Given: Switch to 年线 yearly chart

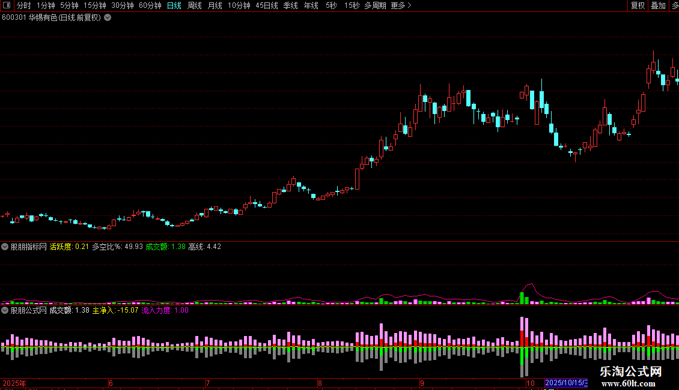Looking at the screenshot, I should [x=311, y=5].
